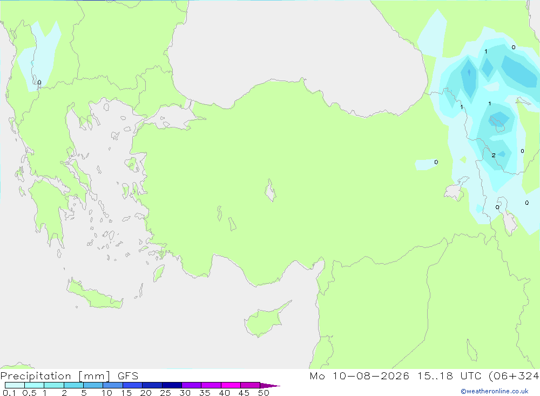Viewport: 540px width, 396px height.
Task: Click the '15' legend scale label
Action: click(x=126, y=393)
